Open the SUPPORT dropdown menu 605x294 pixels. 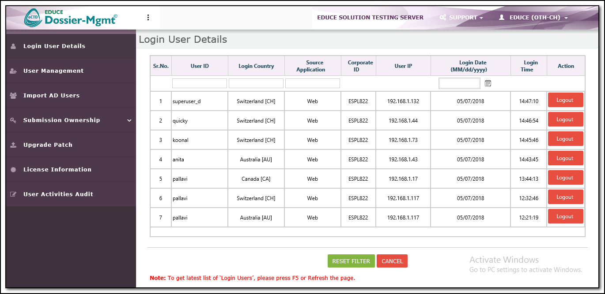[461, 18]
